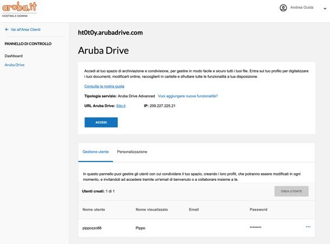This screenshot has width=330, height=244.
Task: Select the pippozzo88 username cell
Action: 92,228
